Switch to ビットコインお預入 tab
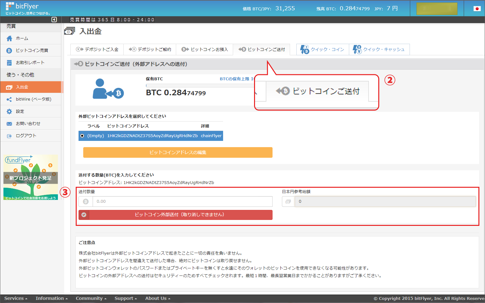 coord(204,49)
